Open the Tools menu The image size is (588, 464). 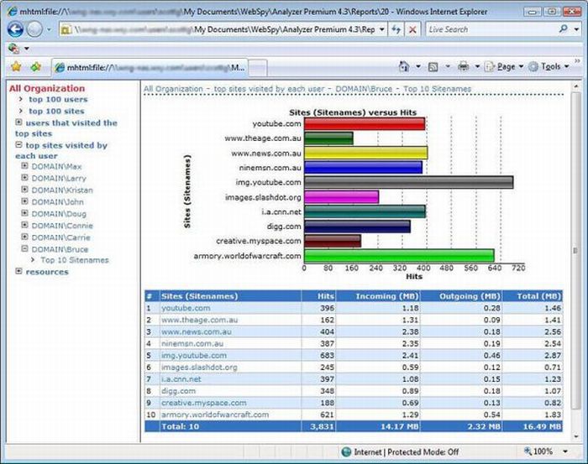pos(549,66)
